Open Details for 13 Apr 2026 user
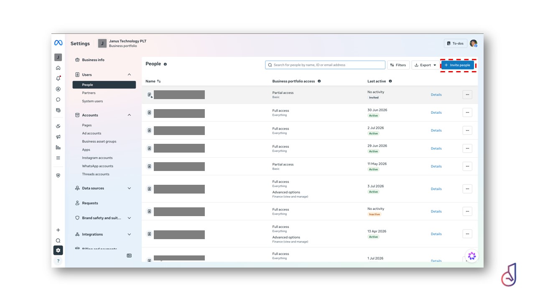This screenshot has width=535, height=301. (x=436, y=234)
